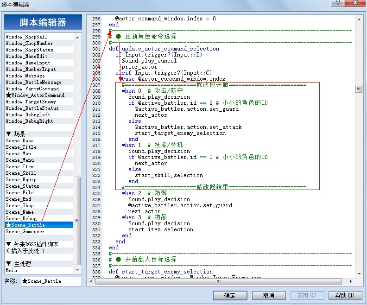367x305 pixels.
Task: Click the 帮助(H) button
Action: (345, 295)
